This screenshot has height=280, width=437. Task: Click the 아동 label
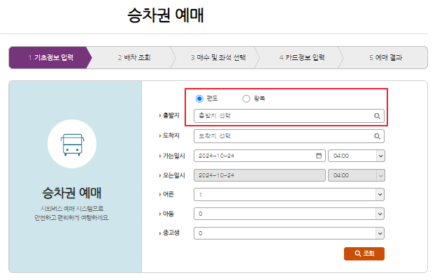(169, 214)
